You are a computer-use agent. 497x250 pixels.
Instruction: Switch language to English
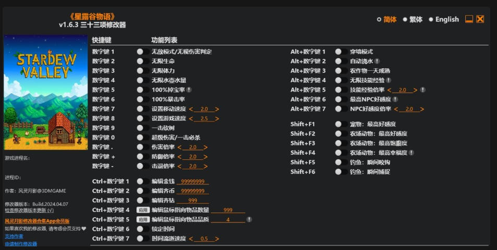(x=444, y=19)
